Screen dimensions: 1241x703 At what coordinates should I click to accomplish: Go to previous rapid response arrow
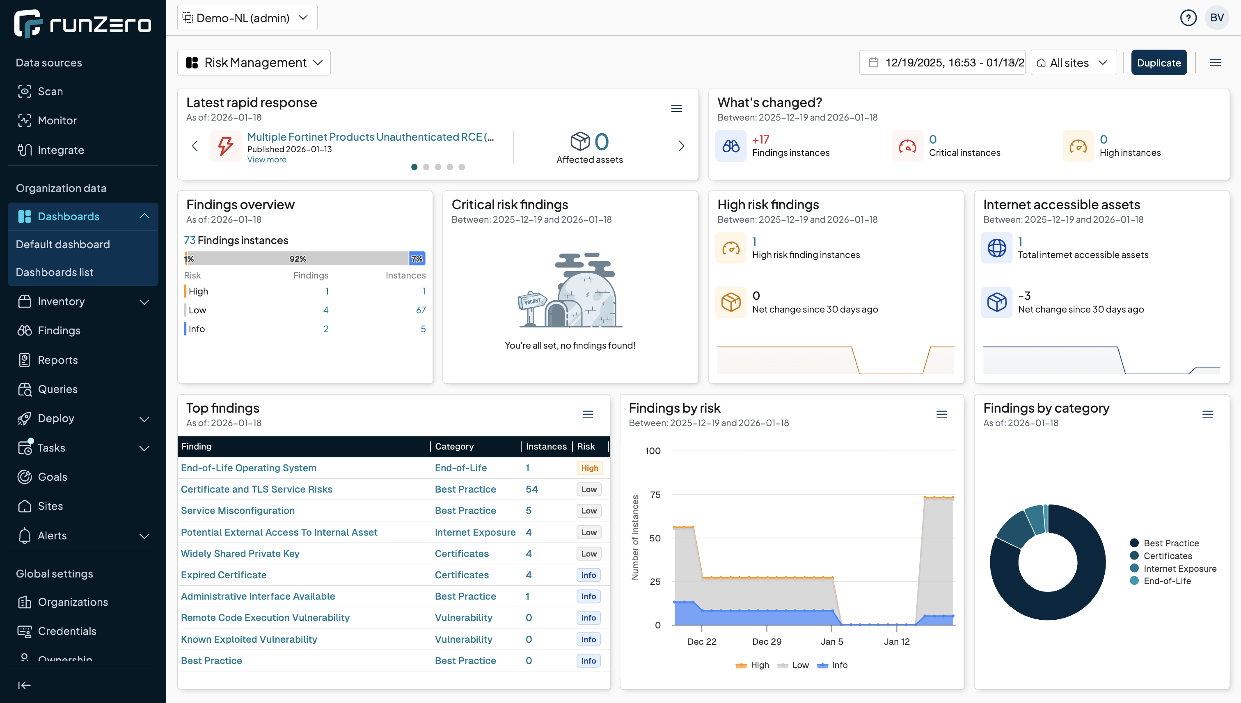tap(195, 146)
